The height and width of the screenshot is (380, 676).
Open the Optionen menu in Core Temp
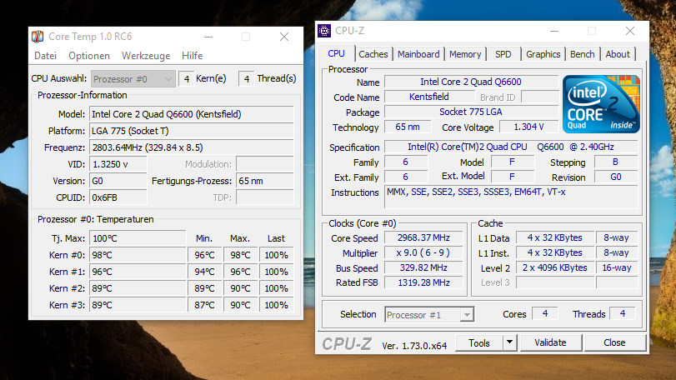(89, 56)
